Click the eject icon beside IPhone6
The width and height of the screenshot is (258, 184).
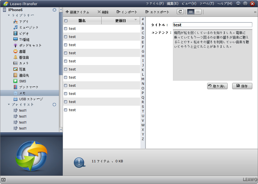click(54, 10)
